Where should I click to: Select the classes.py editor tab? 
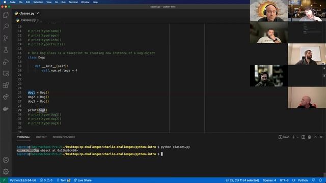[27, 13]
